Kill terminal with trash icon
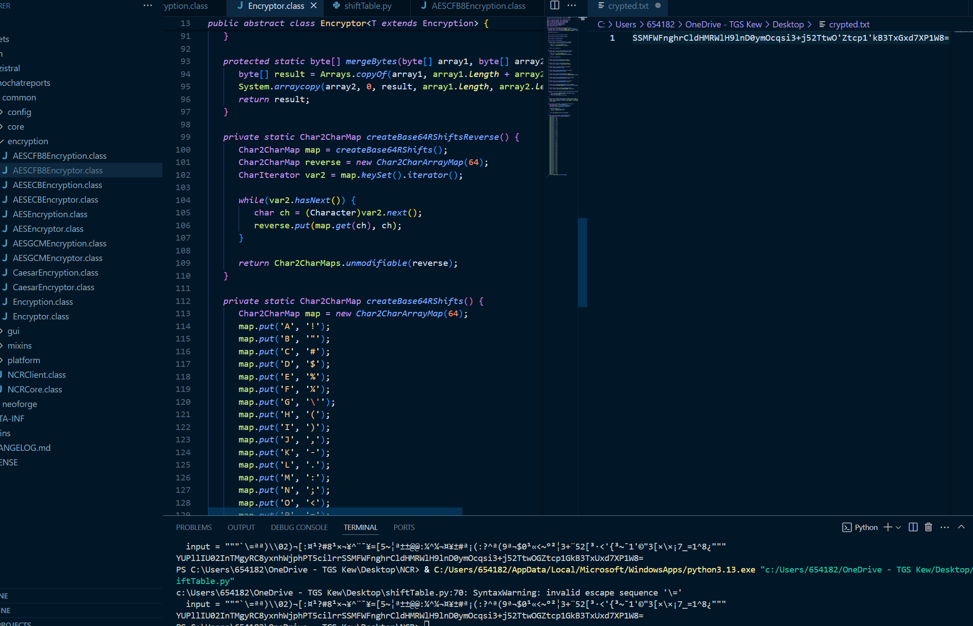This screenshot has height=626, width=973. click(928, 527)
